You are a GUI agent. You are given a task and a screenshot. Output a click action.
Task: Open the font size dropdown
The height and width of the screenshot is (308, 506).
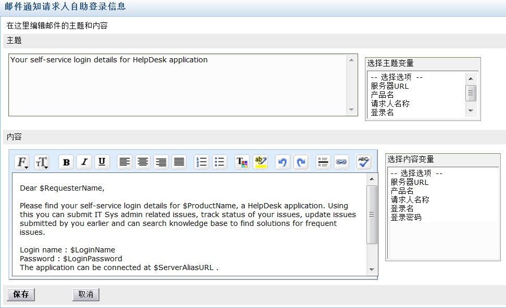pyautogui.click(x=41, y=162)
